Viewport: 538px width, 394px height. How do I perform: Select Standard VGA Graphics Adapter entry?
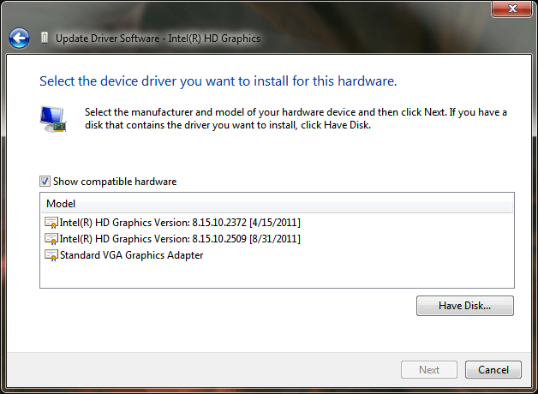click(131, 255)
